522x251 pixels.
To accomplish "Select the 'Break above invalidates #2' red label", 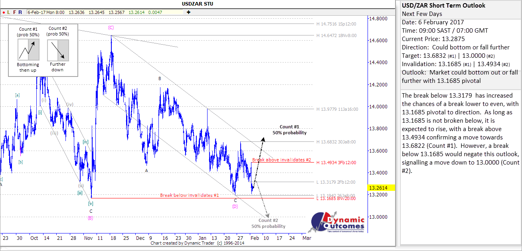I will (x=281, y=160).
